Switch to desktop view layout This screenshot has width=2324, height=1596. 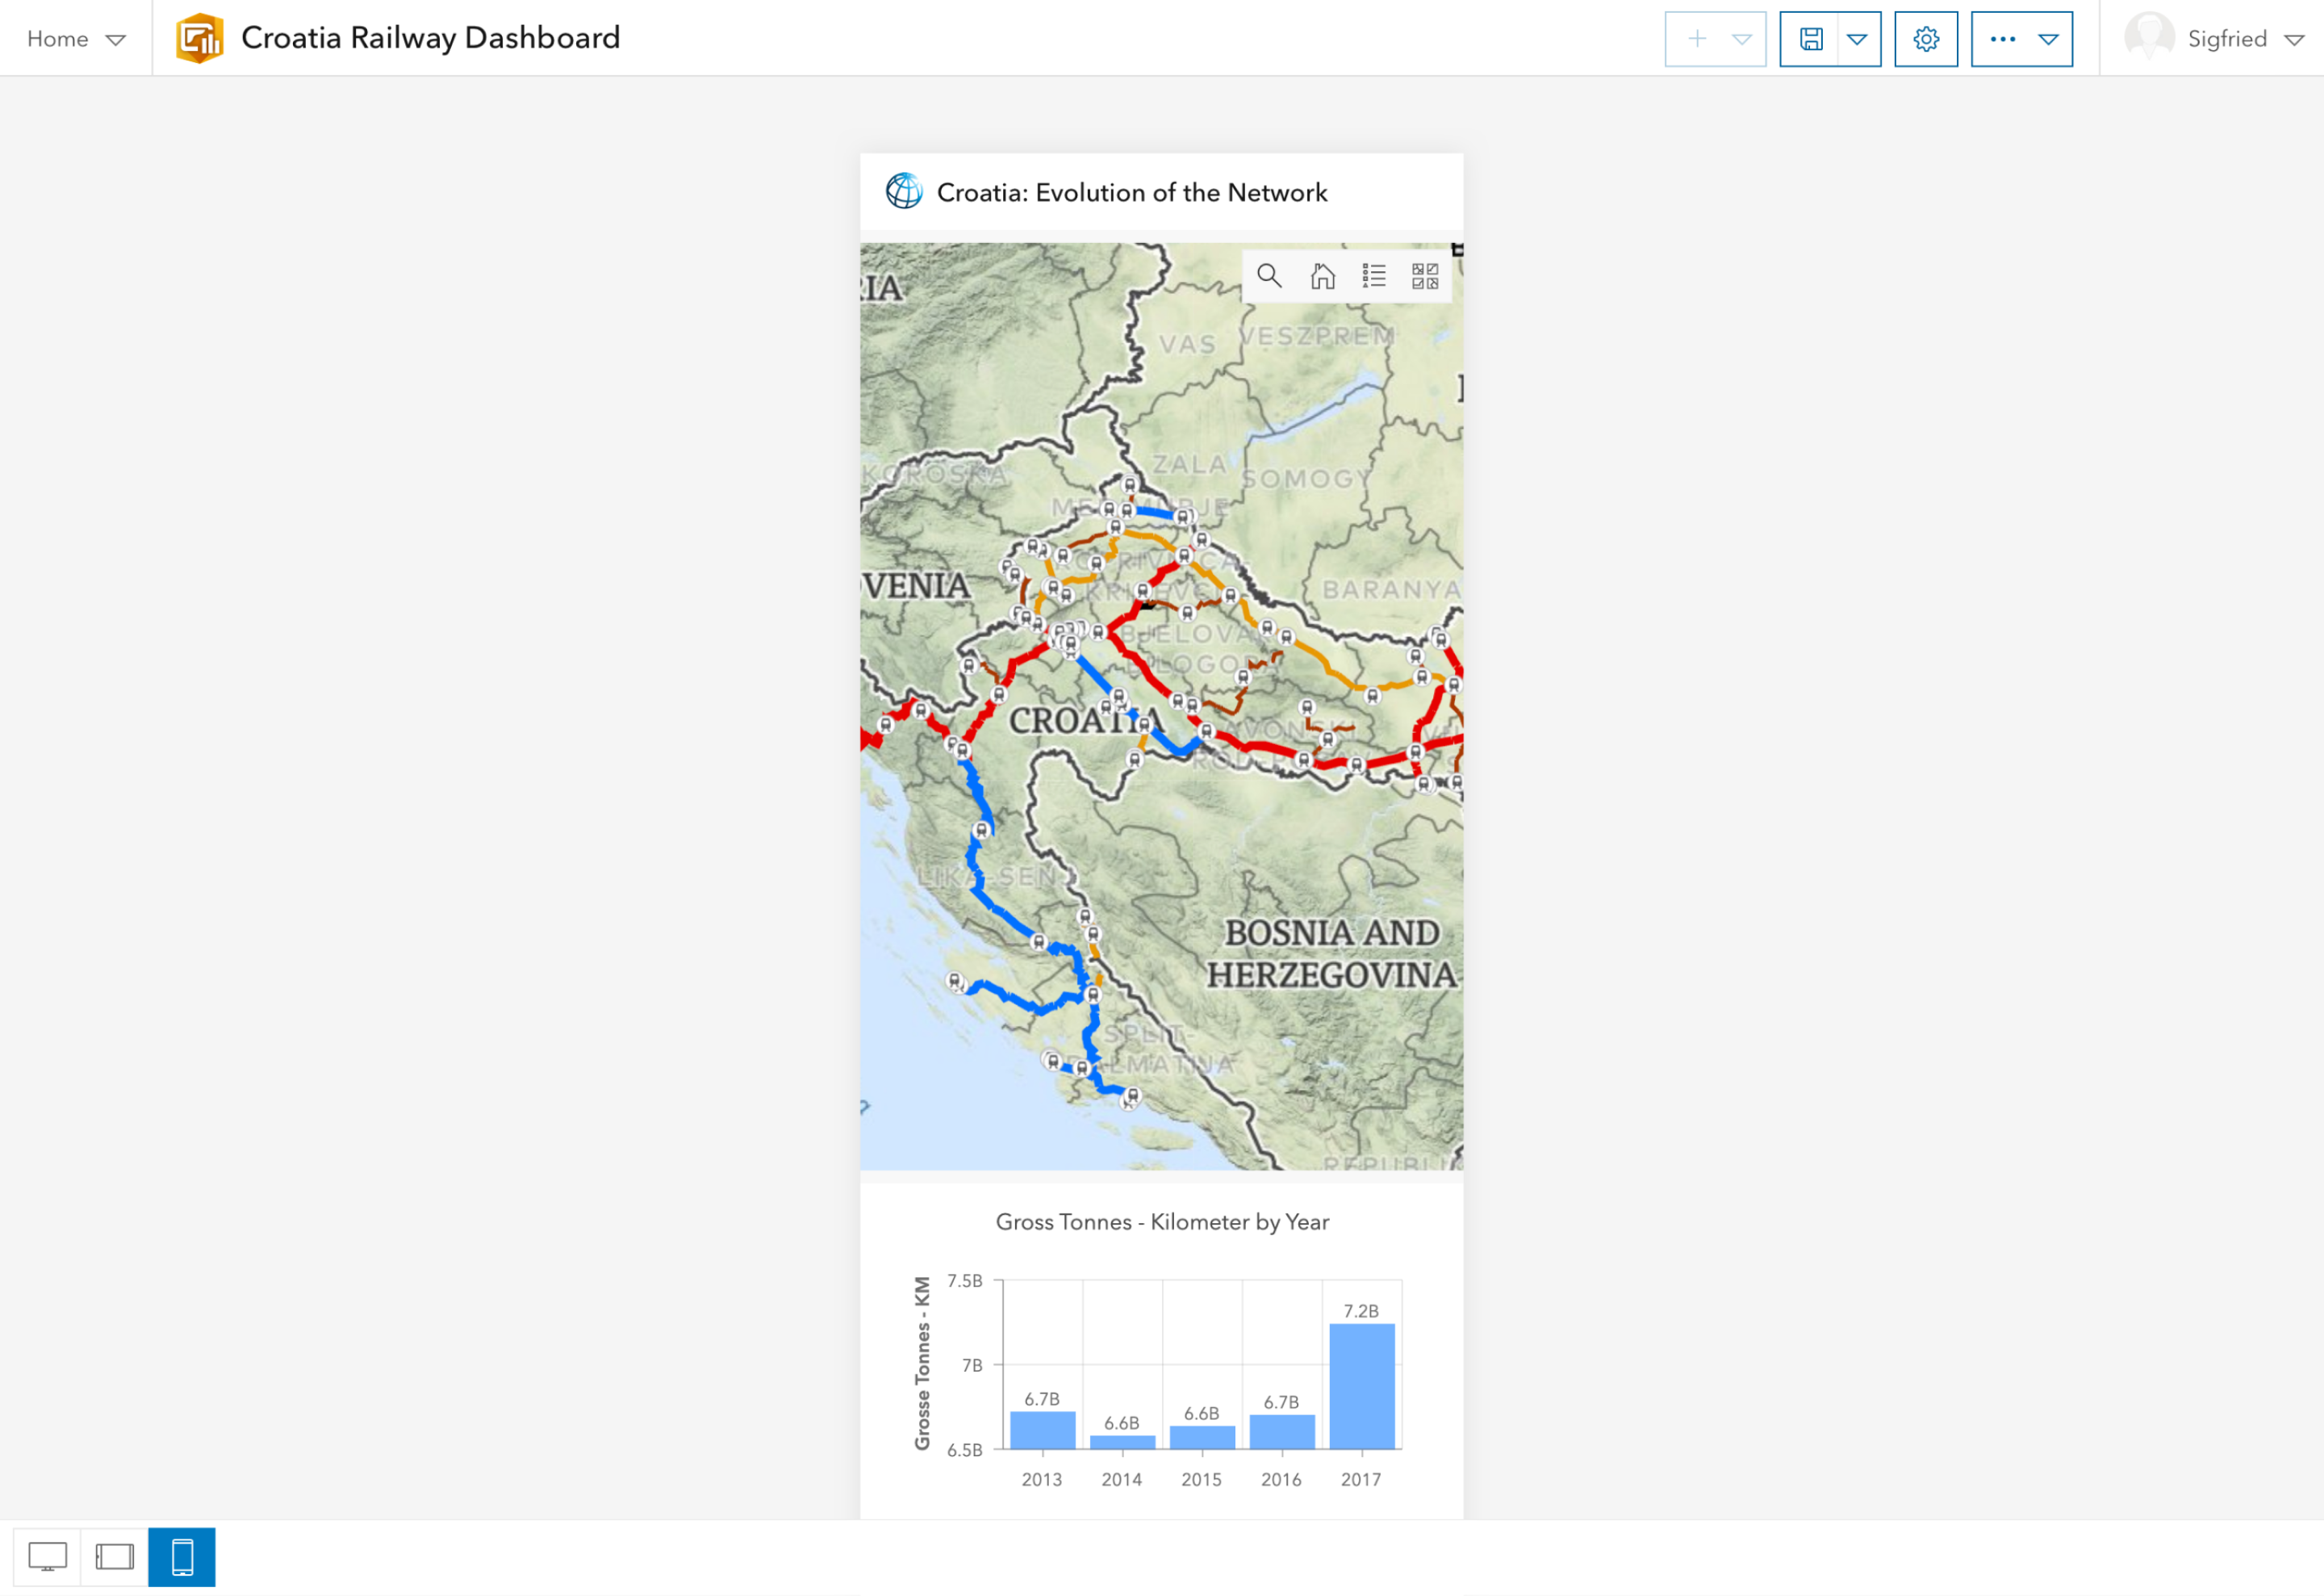47,1557
